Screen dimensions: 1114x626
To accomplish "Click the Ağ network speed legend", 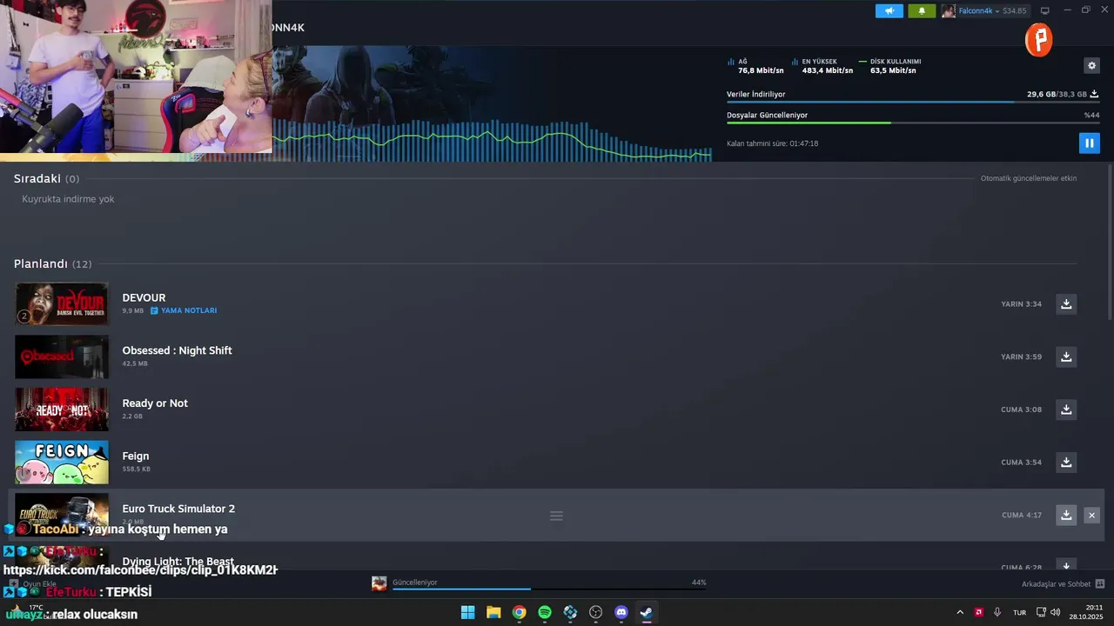I will point(755,66).
